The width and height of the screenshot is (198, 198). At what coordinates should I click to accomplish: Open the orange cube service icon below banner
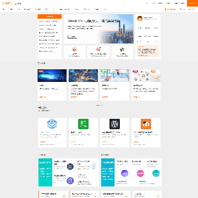(74, 49)
